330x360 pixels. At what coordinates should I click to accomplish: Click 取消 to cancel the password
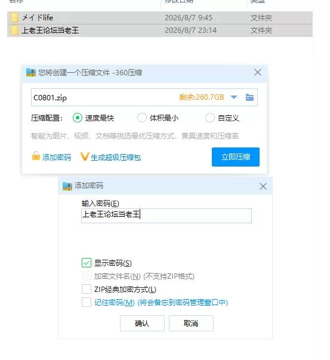pos(191,323)
